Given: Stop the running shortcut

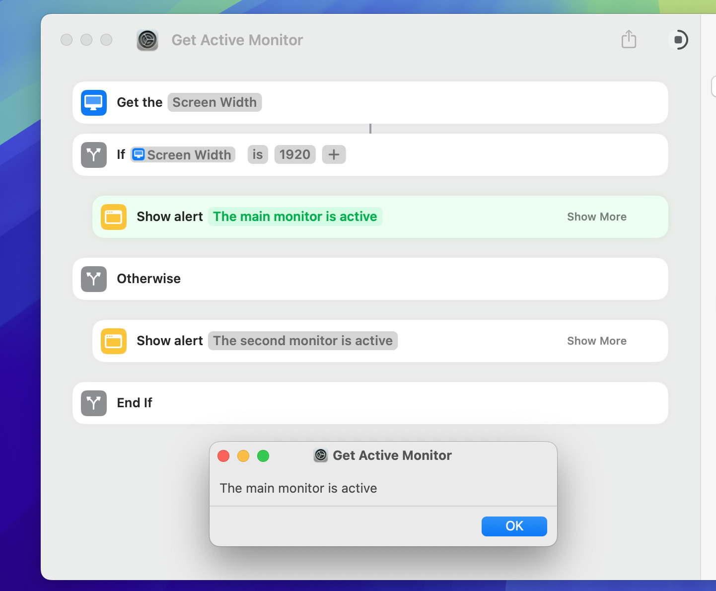Looking at the screenshot, I should (678, 40).
